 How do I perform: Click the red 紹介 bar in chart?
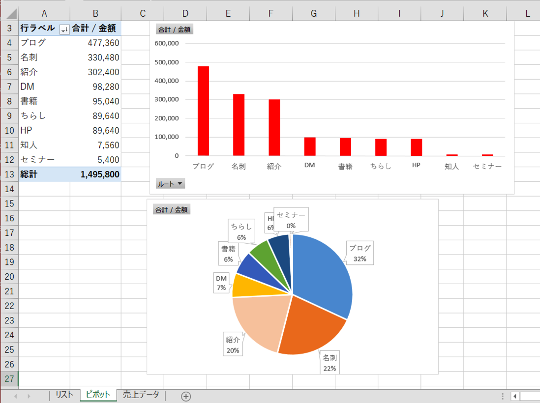coord(274,128)
